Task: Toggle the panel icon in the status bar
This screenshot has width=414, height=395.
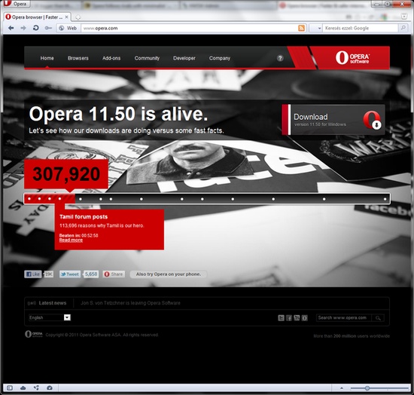Action: tap(10, 388)
